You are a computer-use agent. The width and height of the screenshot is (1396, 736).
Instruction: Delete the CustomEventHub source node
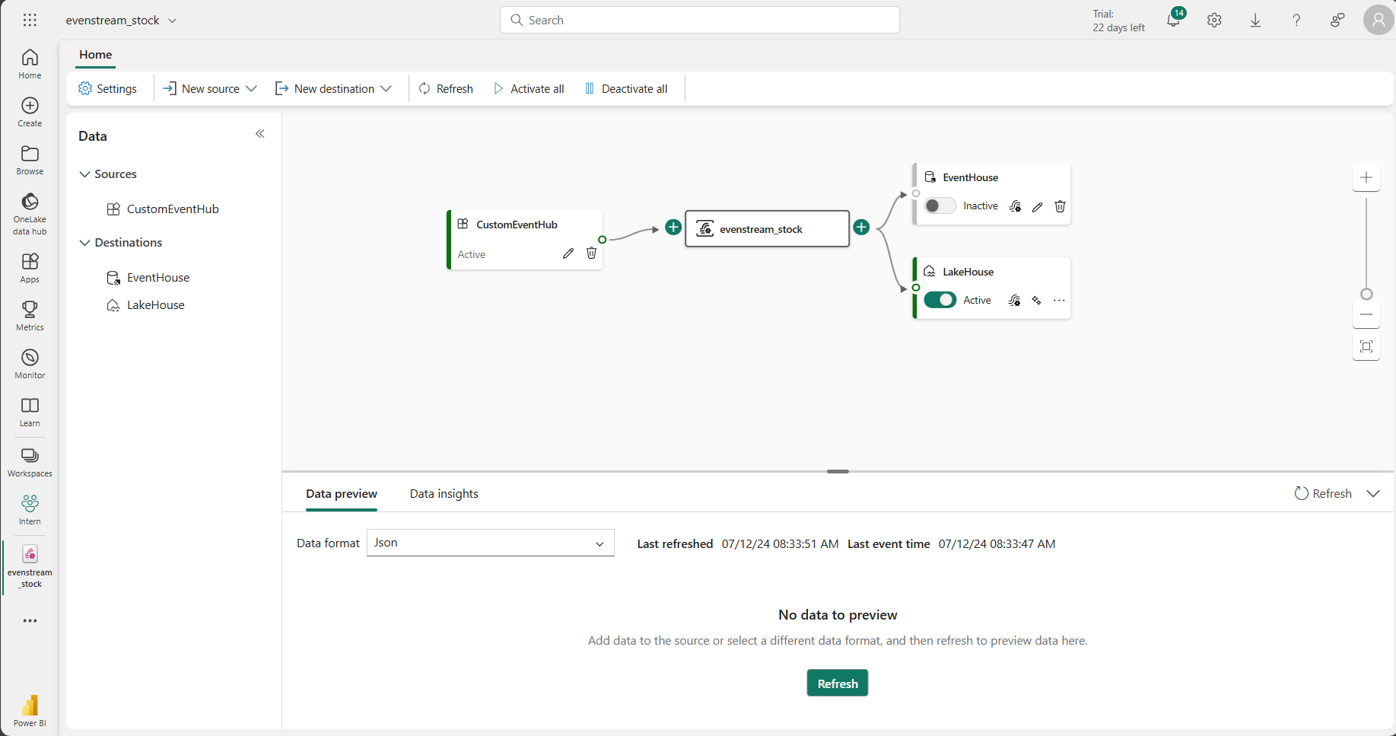click(591, 253)
